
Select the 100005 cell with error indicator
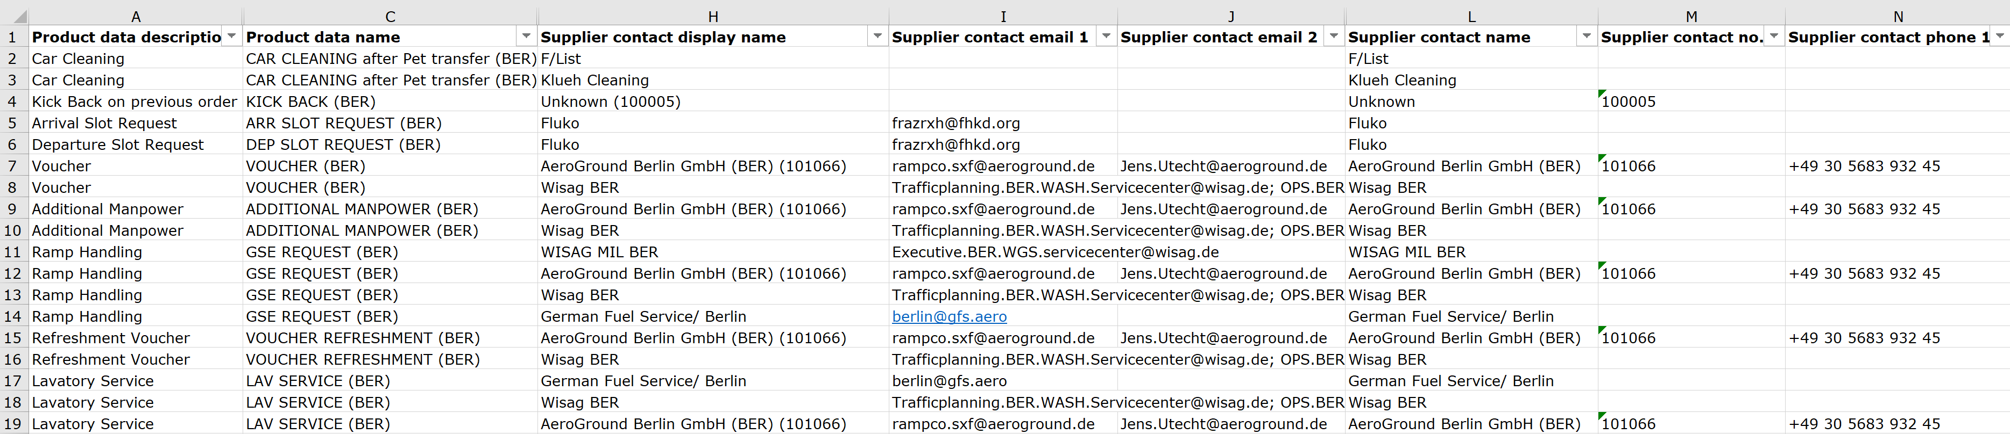(1691, 102)
